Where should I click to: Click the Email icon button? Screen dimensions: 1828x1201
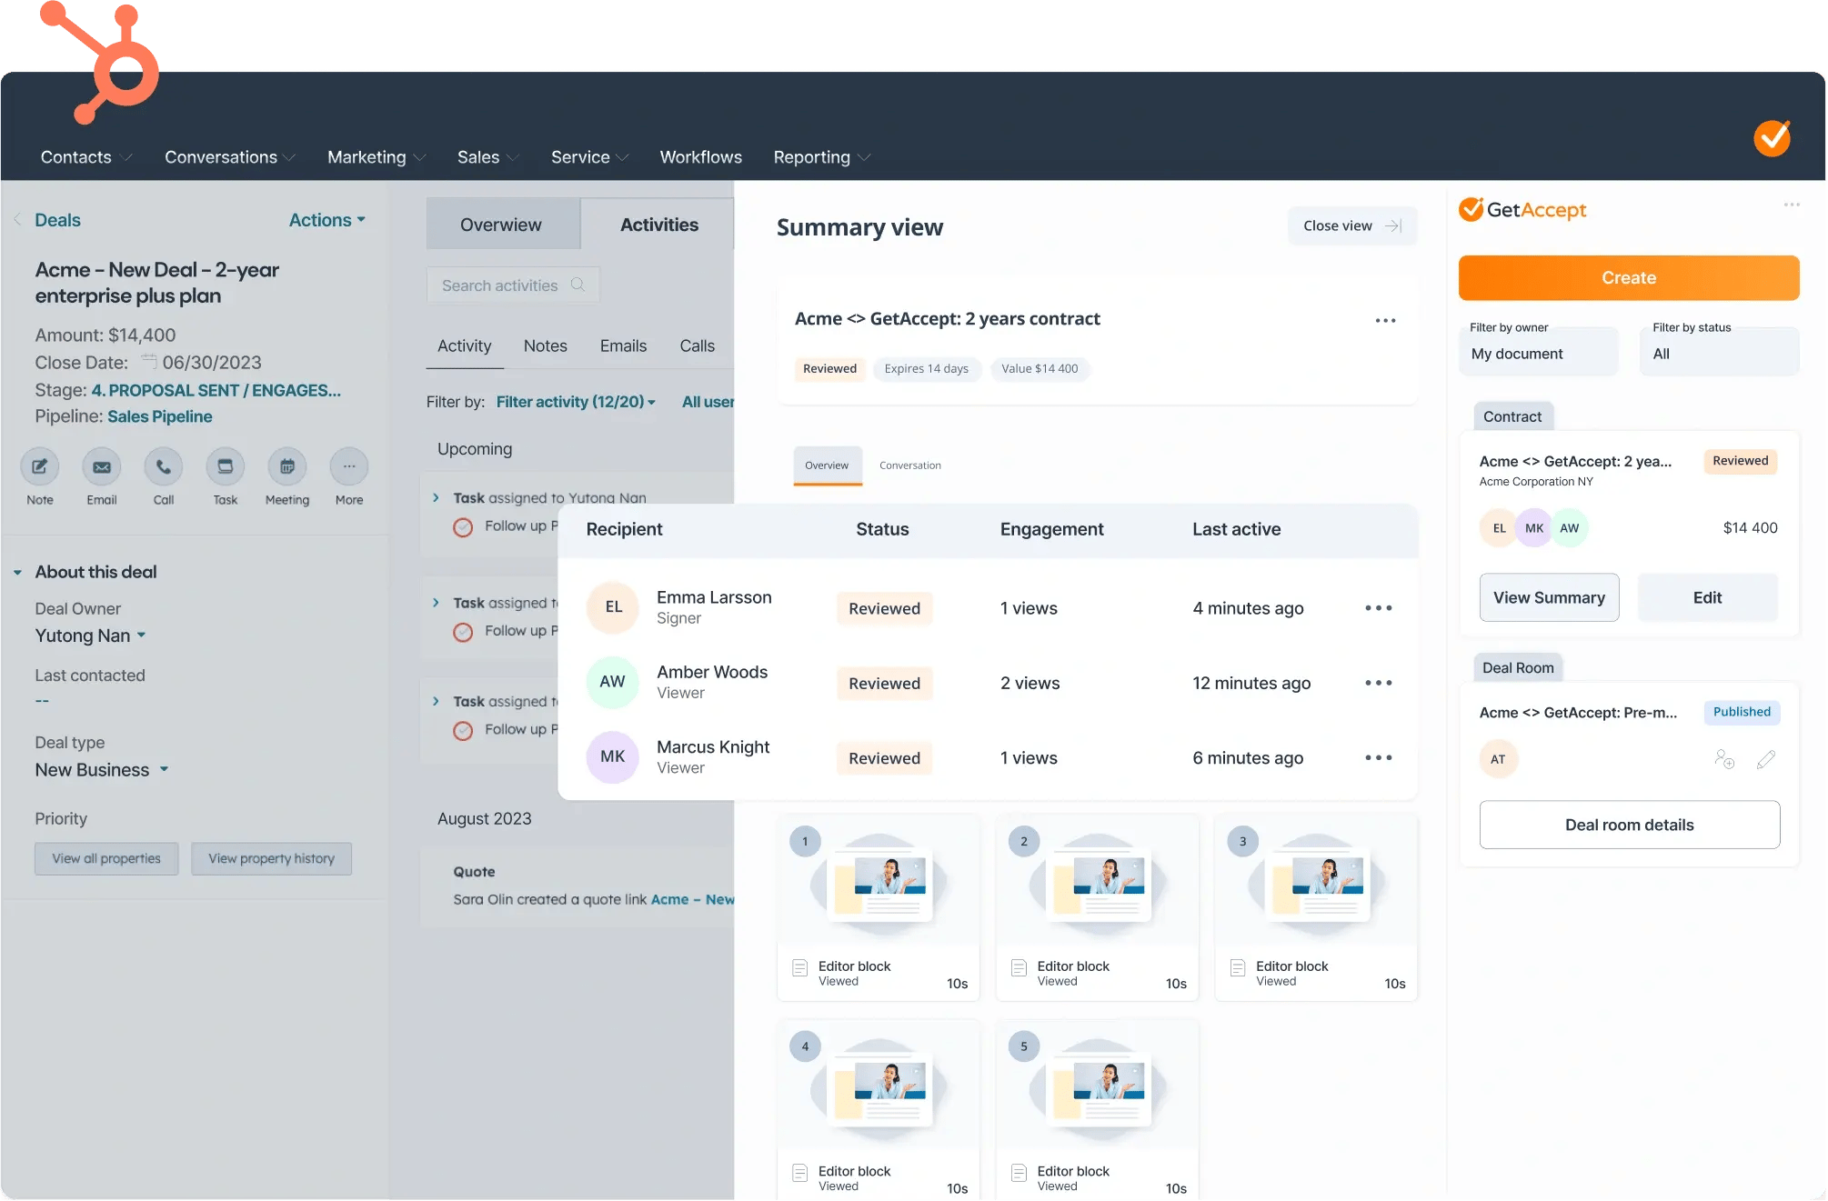point(102,467)
